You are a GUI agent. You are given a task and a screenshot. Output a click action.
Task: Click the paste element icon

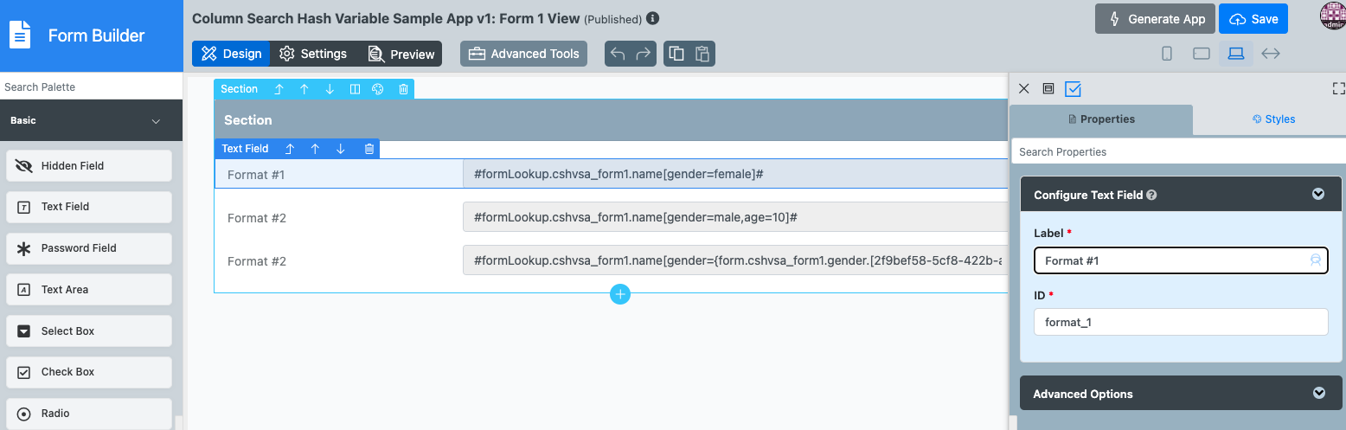coord(702,54)
